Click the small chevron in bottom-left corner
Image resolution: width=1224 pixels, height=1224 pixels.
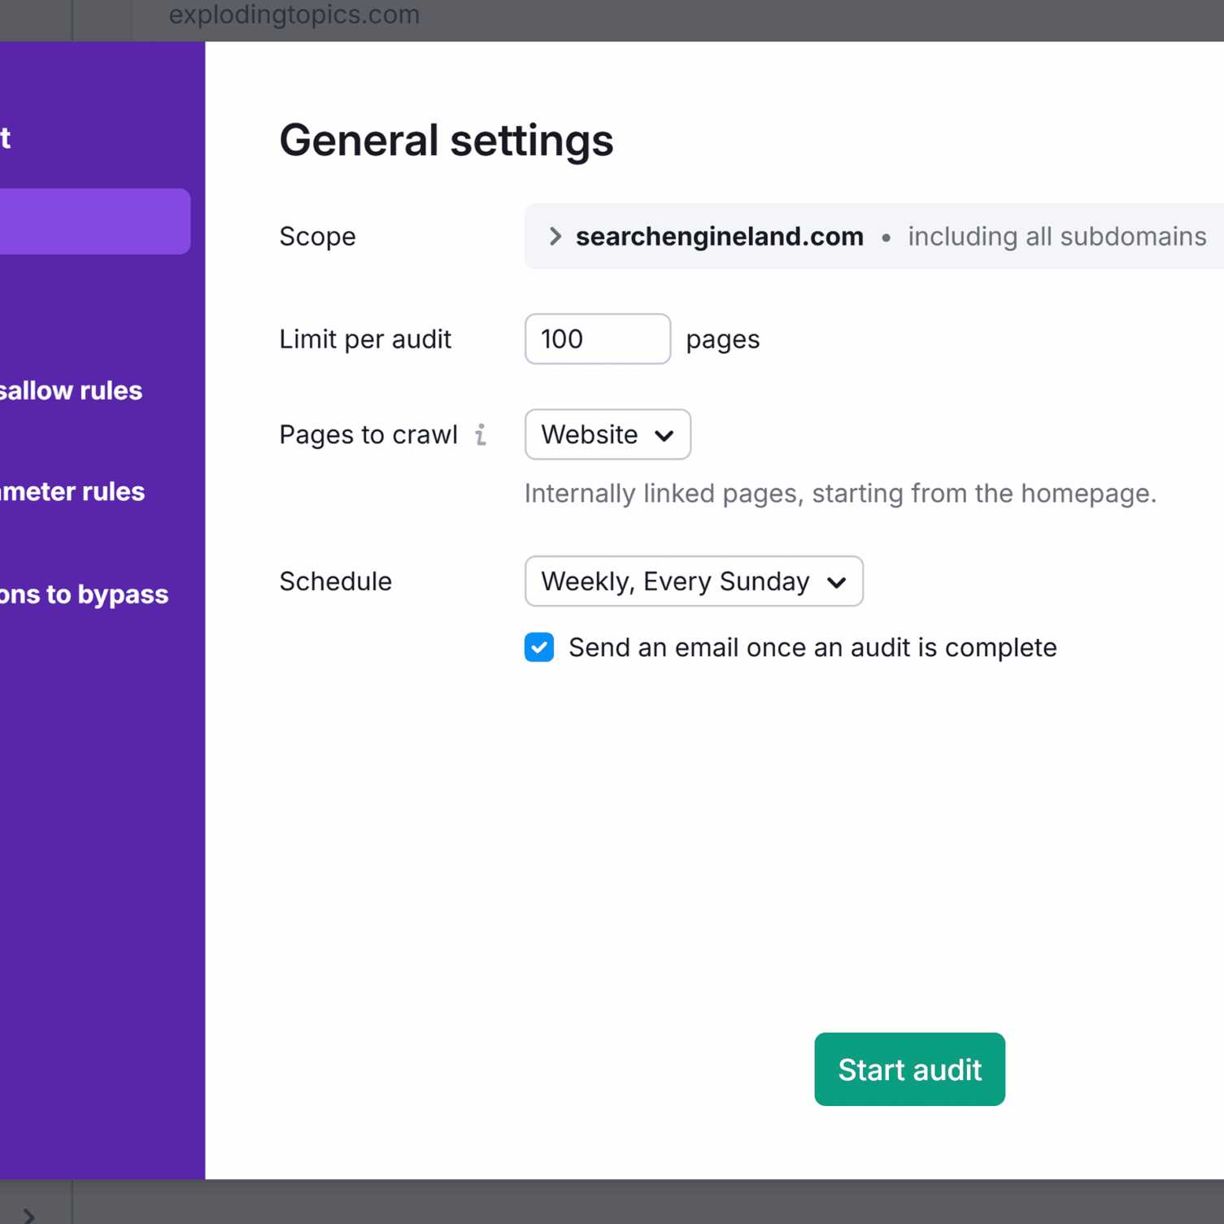click(x=28, y=1215)
